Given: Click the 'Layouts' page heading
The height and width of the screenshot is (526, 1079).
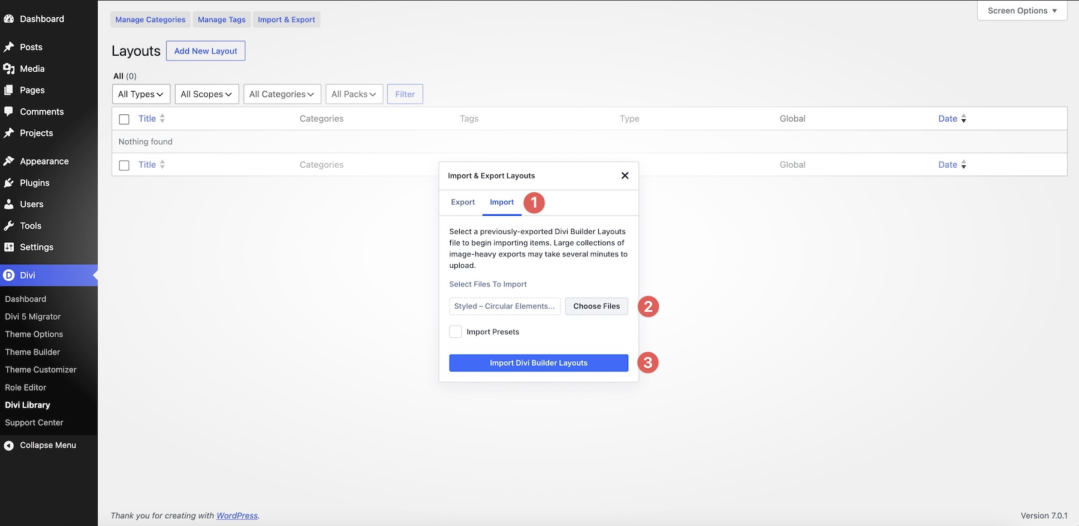Looking at the screenshot, I should (136, 51).
